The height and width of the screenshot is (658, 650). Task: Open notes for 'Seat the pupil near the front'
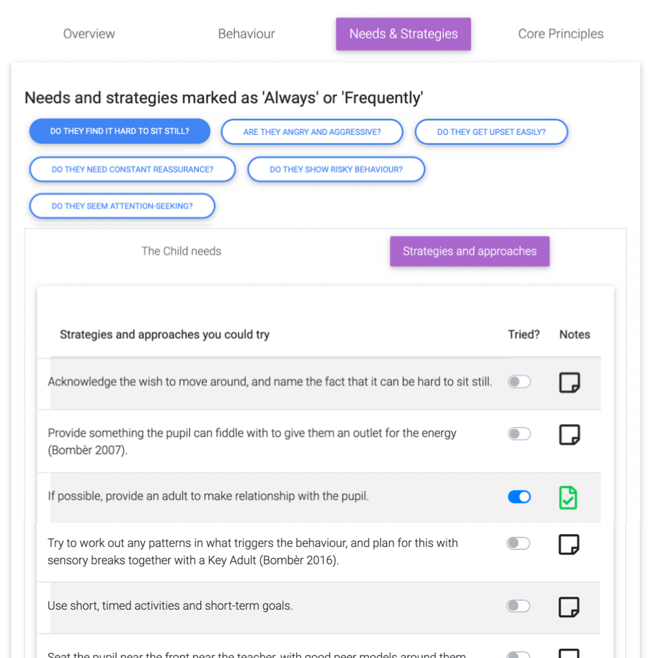568,653
